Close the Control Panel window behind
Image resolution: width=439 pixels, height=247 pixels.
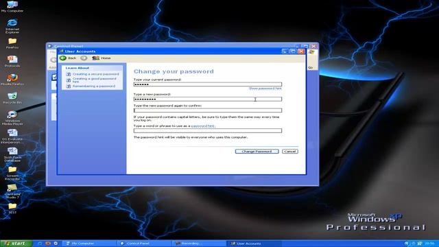(x=314, y=46)
